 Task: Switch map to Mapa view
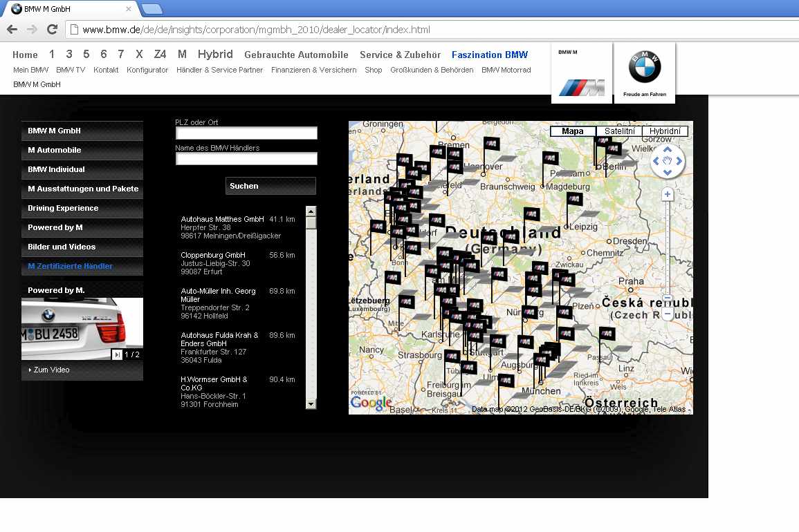[573, 131]
